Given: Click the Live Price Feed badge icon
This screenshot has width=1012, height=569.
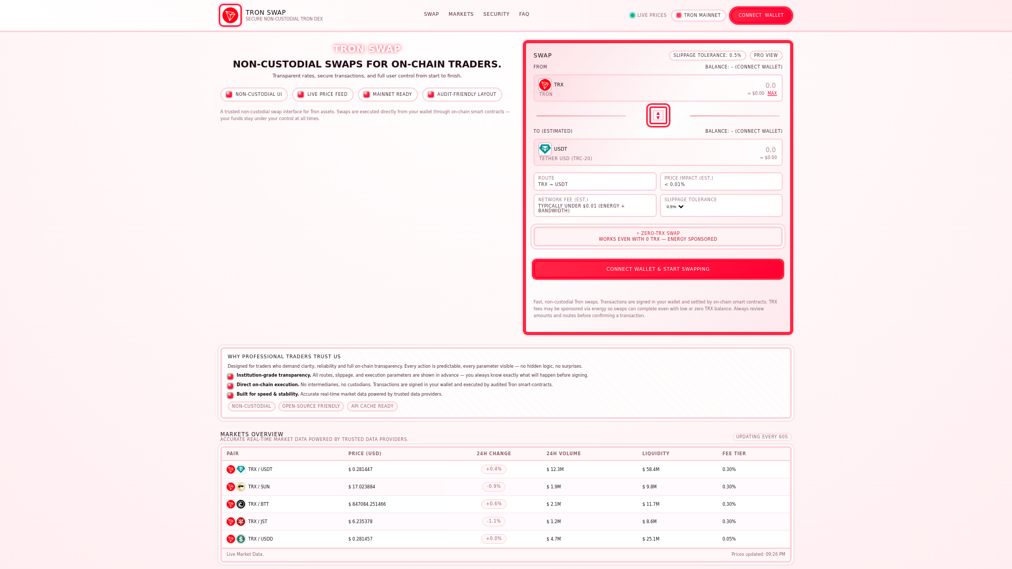Looking at the screenshot, I should [x=300, y=95].
